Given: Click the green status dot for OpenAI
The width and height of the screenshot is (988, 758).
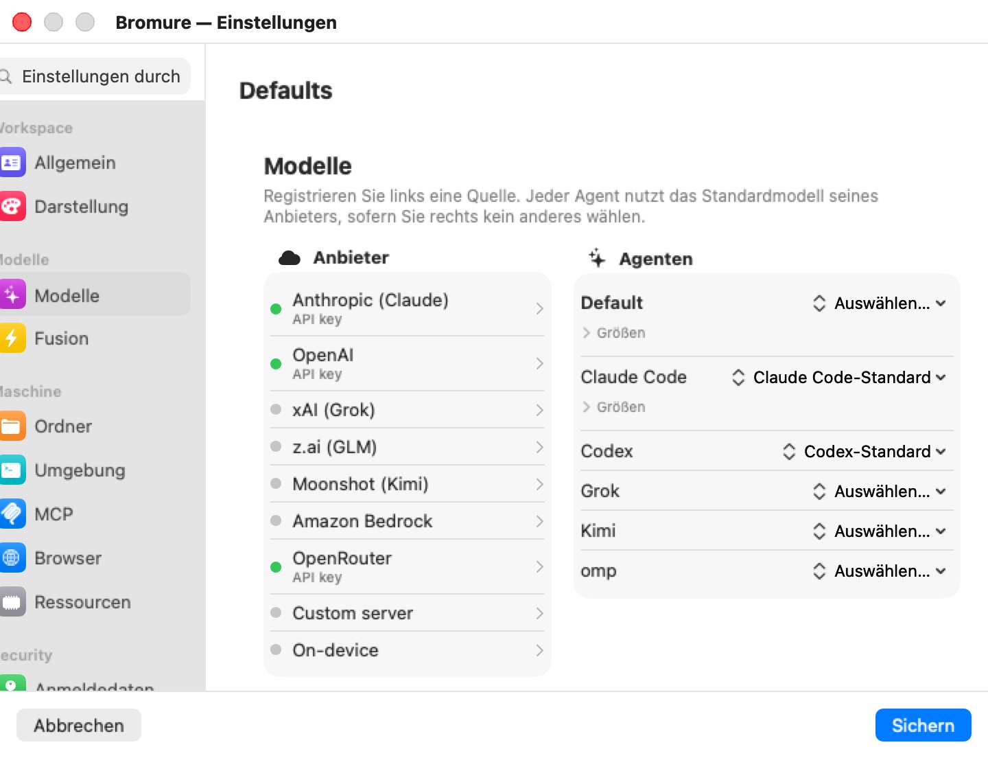Looking at the screenshot, I should click(x=276, y=364).
